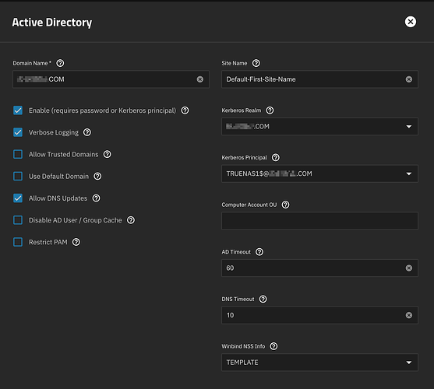Image resolution: width=434 pixels, height=389 pixels.
Task: Enable Allow Trusted Domains checkbox
Action: pyautogui.click(x=18, y=154)
